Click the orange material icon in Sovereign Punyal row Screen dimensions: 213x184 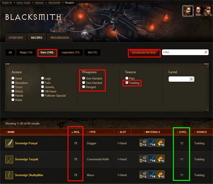click(x=160, y=143)
